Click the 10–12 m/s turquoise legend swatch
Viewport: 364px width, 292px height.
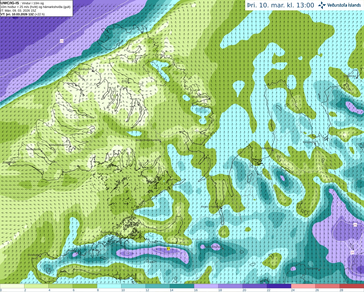tap(133, 286)
